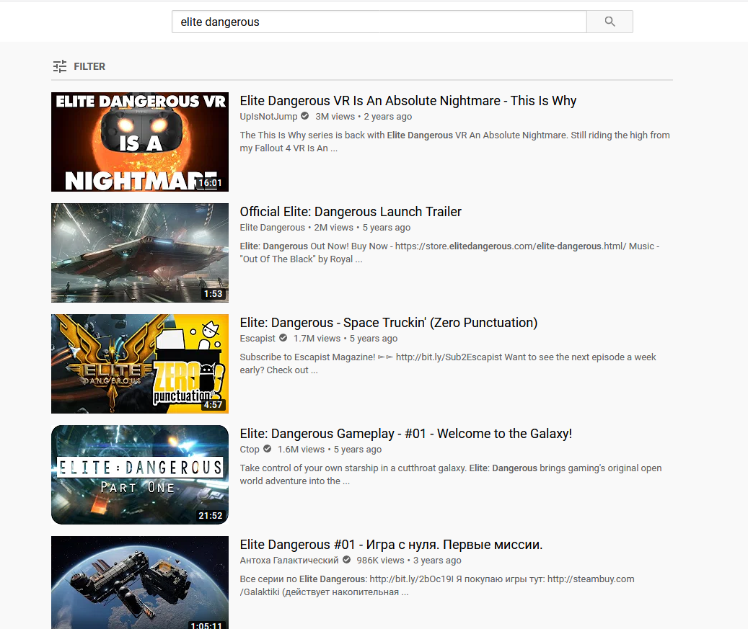This screenshot has width=748, height=629.
Task: Click the 'Все серии по Elite Dangerous' description
Action: tap(437, 586)
